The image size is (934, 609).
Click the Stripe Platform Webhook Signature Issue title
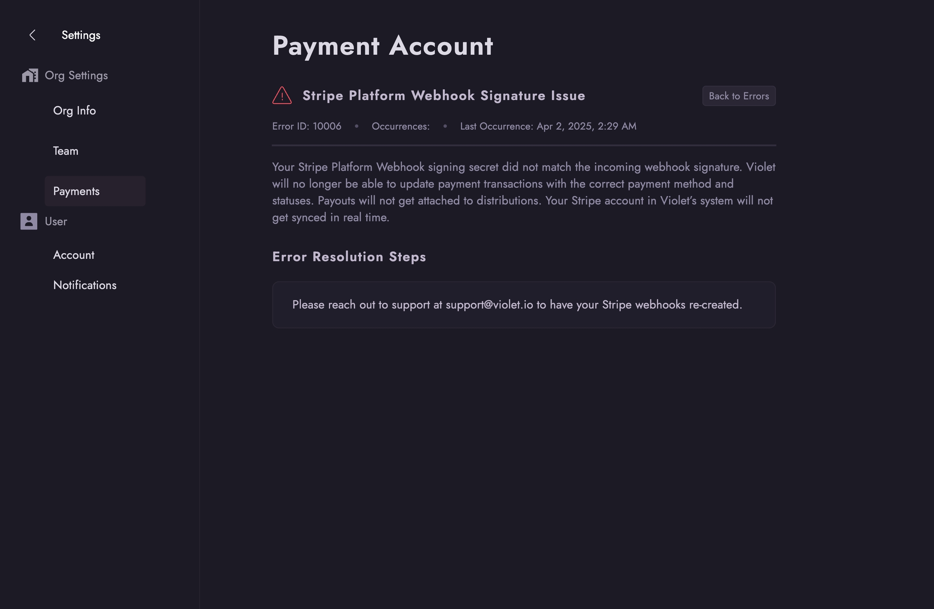(443, 96)
